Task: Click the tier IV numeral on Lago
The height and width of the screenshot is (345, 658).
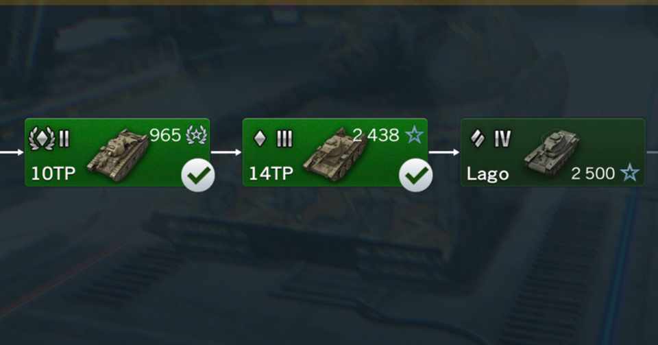Action: coord(502,139)
